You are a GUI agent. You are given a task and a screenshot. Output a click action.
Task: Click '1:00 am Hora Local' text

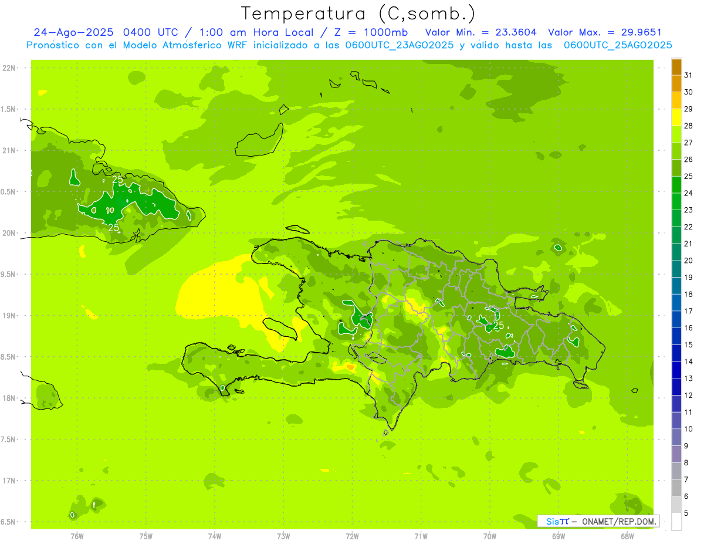[x=254, y=32]
